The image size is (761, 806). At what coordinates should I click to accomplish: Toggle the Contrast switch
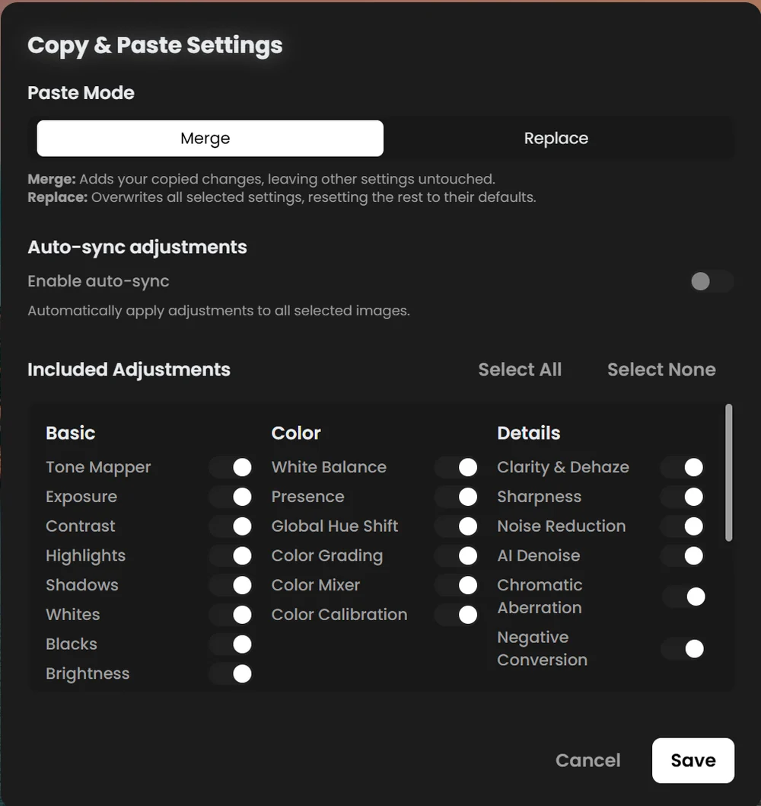tap(231, 526)
